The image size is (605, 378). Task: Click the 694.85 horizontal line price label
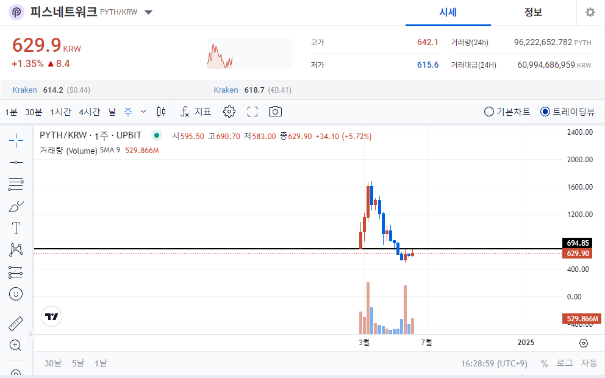click(x=577, y=243)
